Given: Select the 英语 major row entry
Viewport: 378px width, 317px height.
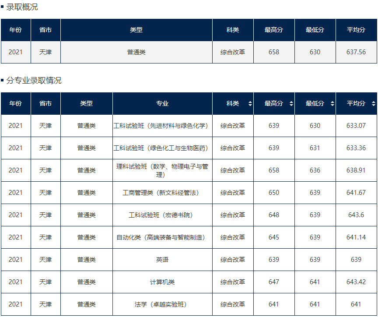Looking at the screenshot, I should (x=162, y=260).
